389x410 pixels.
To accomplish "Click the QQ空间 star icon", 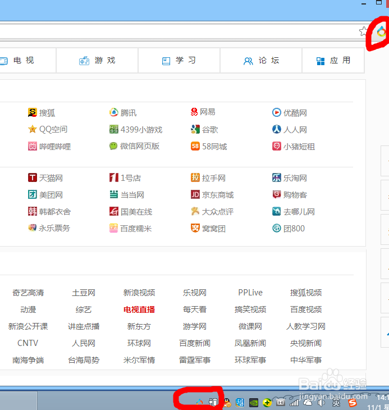I will pos(33,129).
